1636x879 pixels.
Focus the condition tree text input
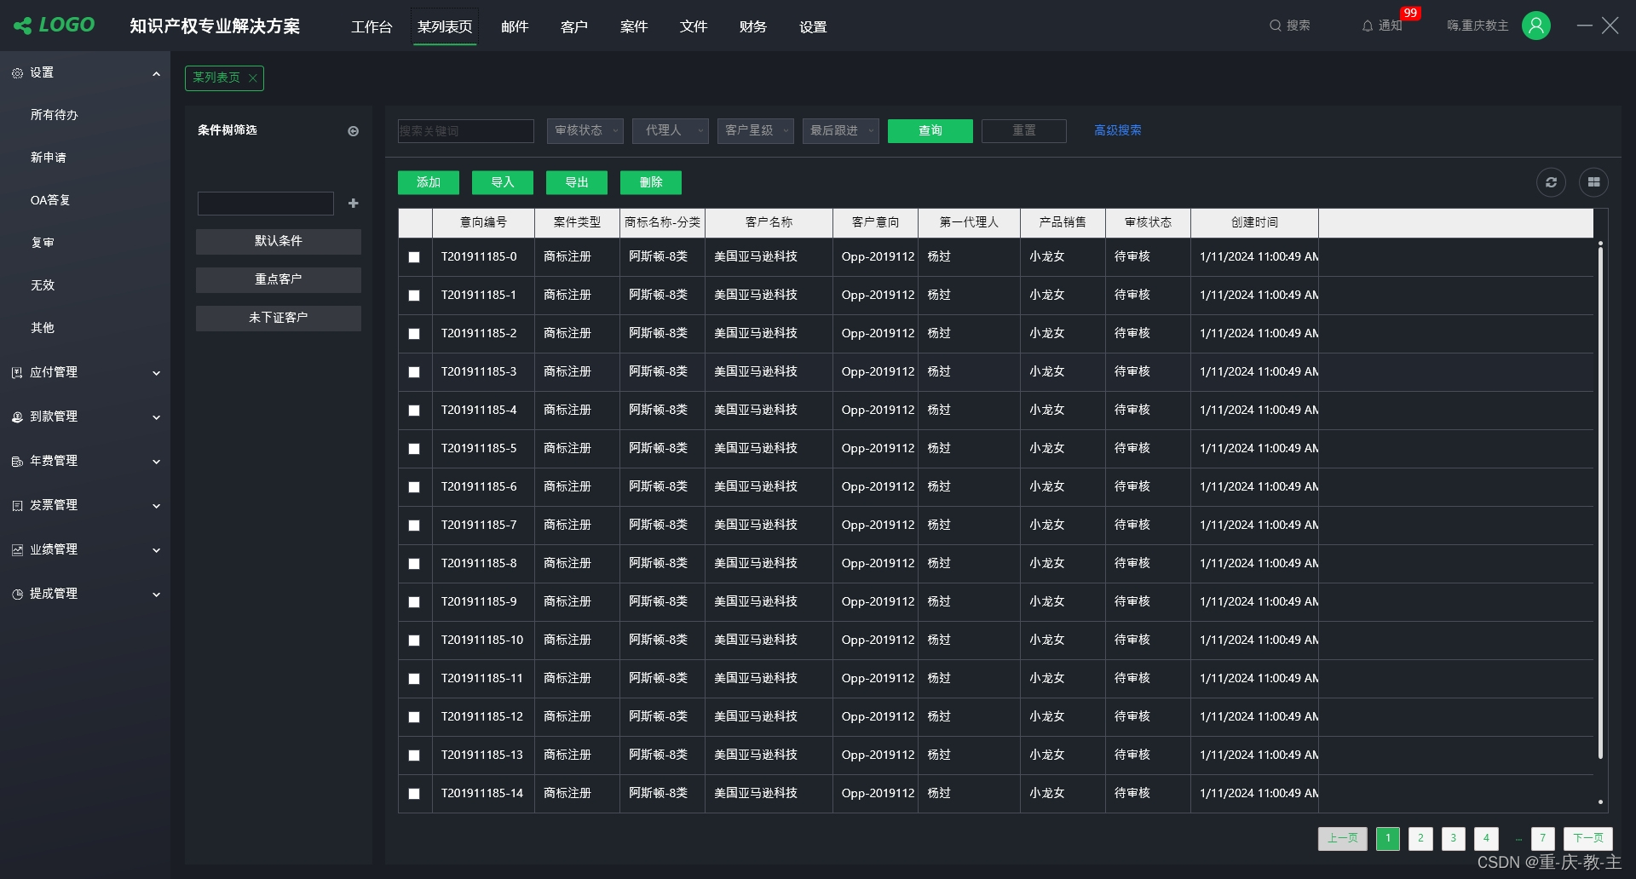pyautogui.click(x=266, y=204)
